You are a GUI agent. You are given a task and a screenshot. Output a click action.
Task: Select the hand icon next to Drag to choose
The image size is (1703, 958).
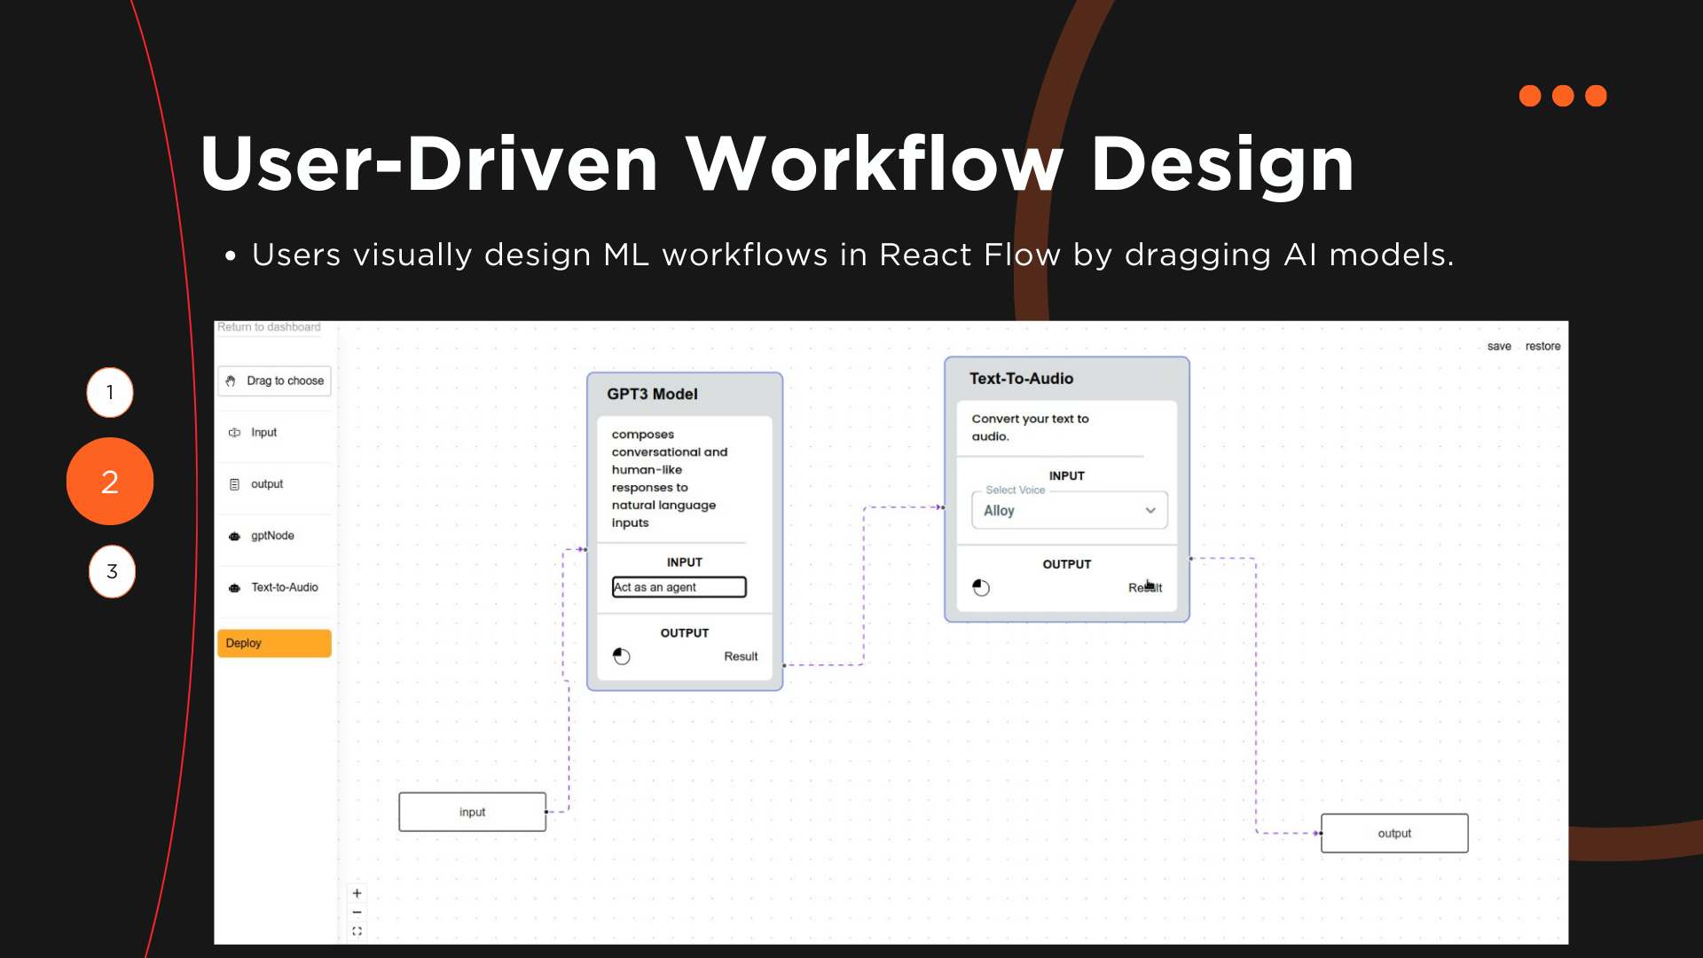233,381
